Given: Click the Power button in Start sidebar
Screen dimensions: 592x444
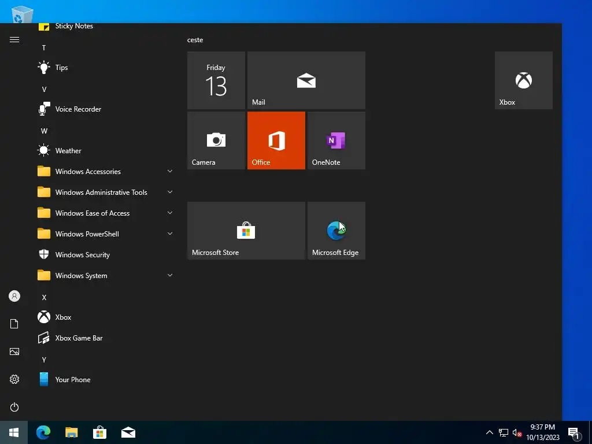Looking at the screenshot, I should tap(14, 407).
